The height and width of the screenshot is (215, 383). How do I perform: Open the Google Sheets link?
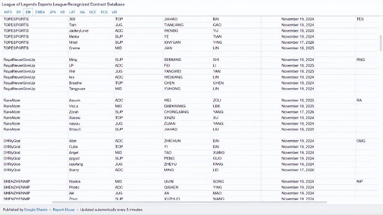coord(36,210)
